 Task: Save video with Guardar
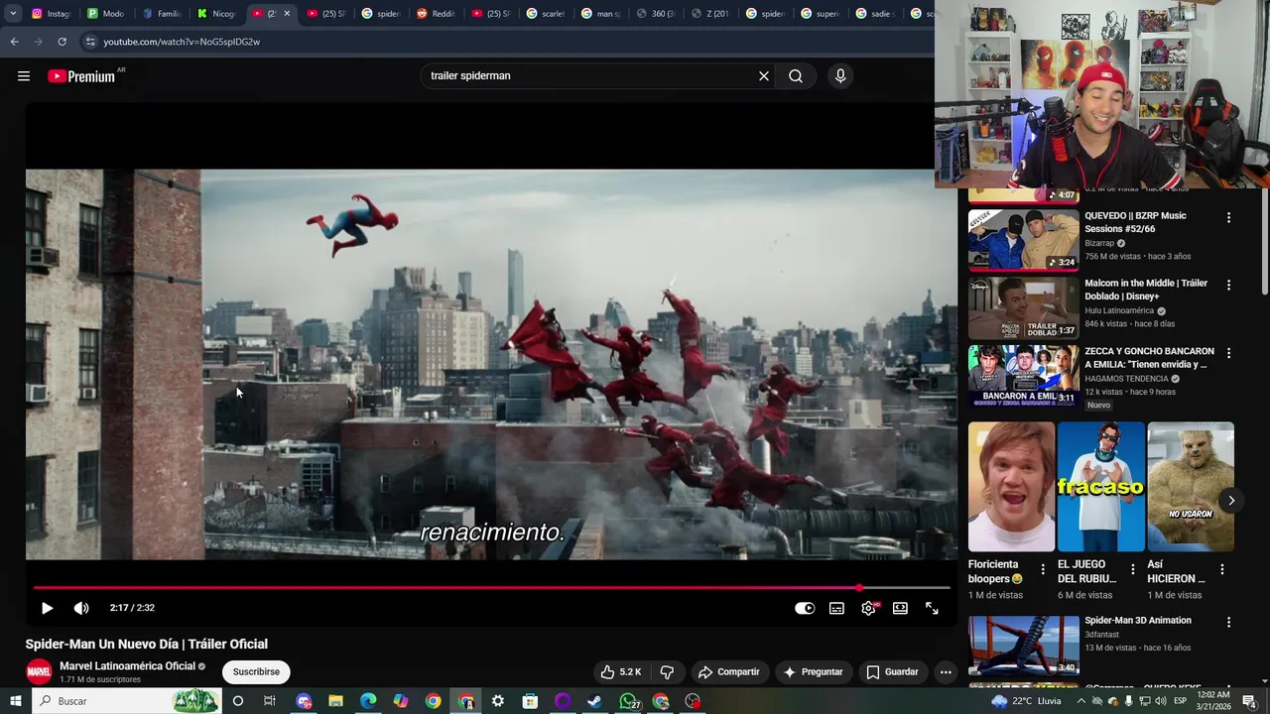893,671
